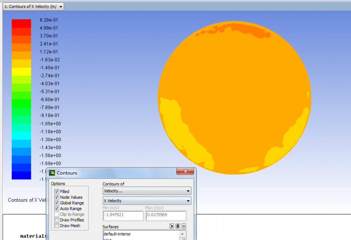Click the Contours of X Vel caption text
The height and width of the screenshot is (240, 351).
pyautogui.click(x=27, y=200)
